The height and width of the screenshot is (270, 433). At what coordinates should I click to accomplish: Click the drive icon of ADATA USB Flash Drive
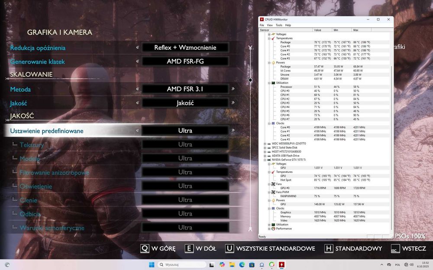(x=269, y=156)
